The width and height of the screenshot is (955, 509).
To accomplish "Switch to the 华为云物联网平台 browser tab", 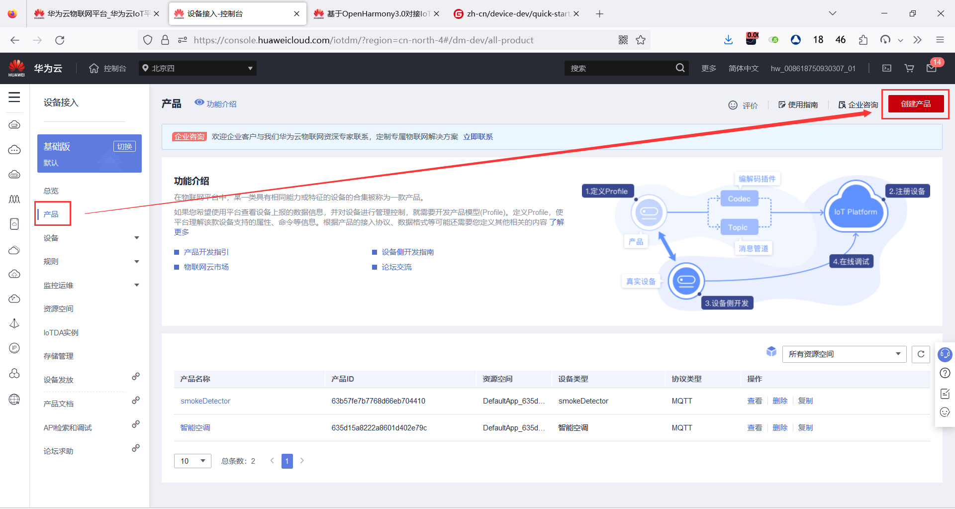I will point(97,14).
